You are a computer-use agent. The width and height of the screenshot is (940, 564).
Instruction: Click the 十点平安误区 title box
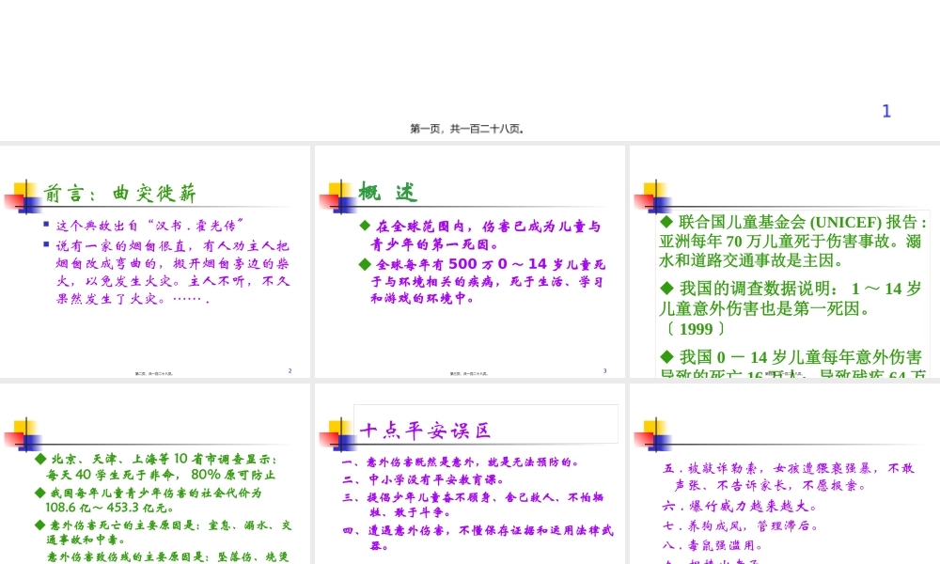point(485,424)
